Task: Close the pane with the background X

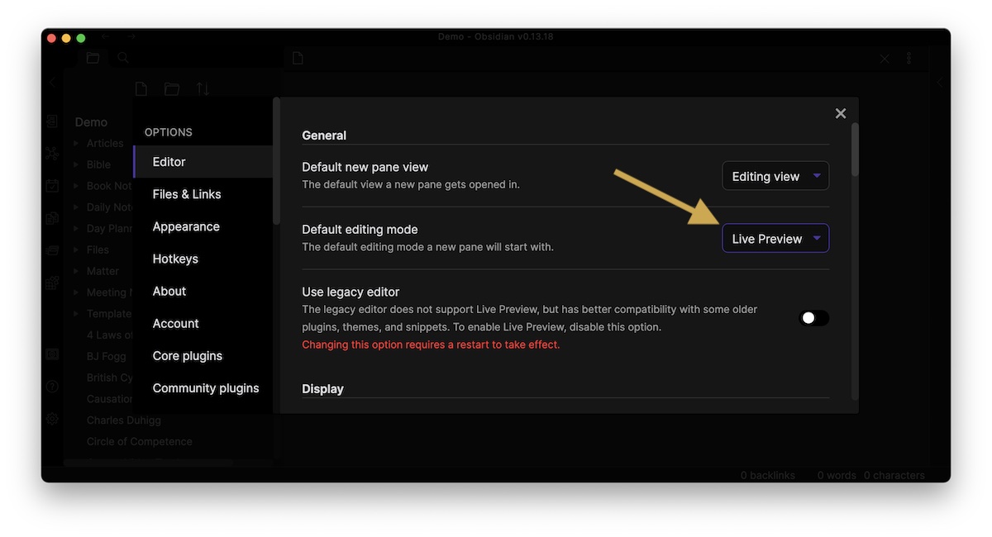Action: point(885,59)
